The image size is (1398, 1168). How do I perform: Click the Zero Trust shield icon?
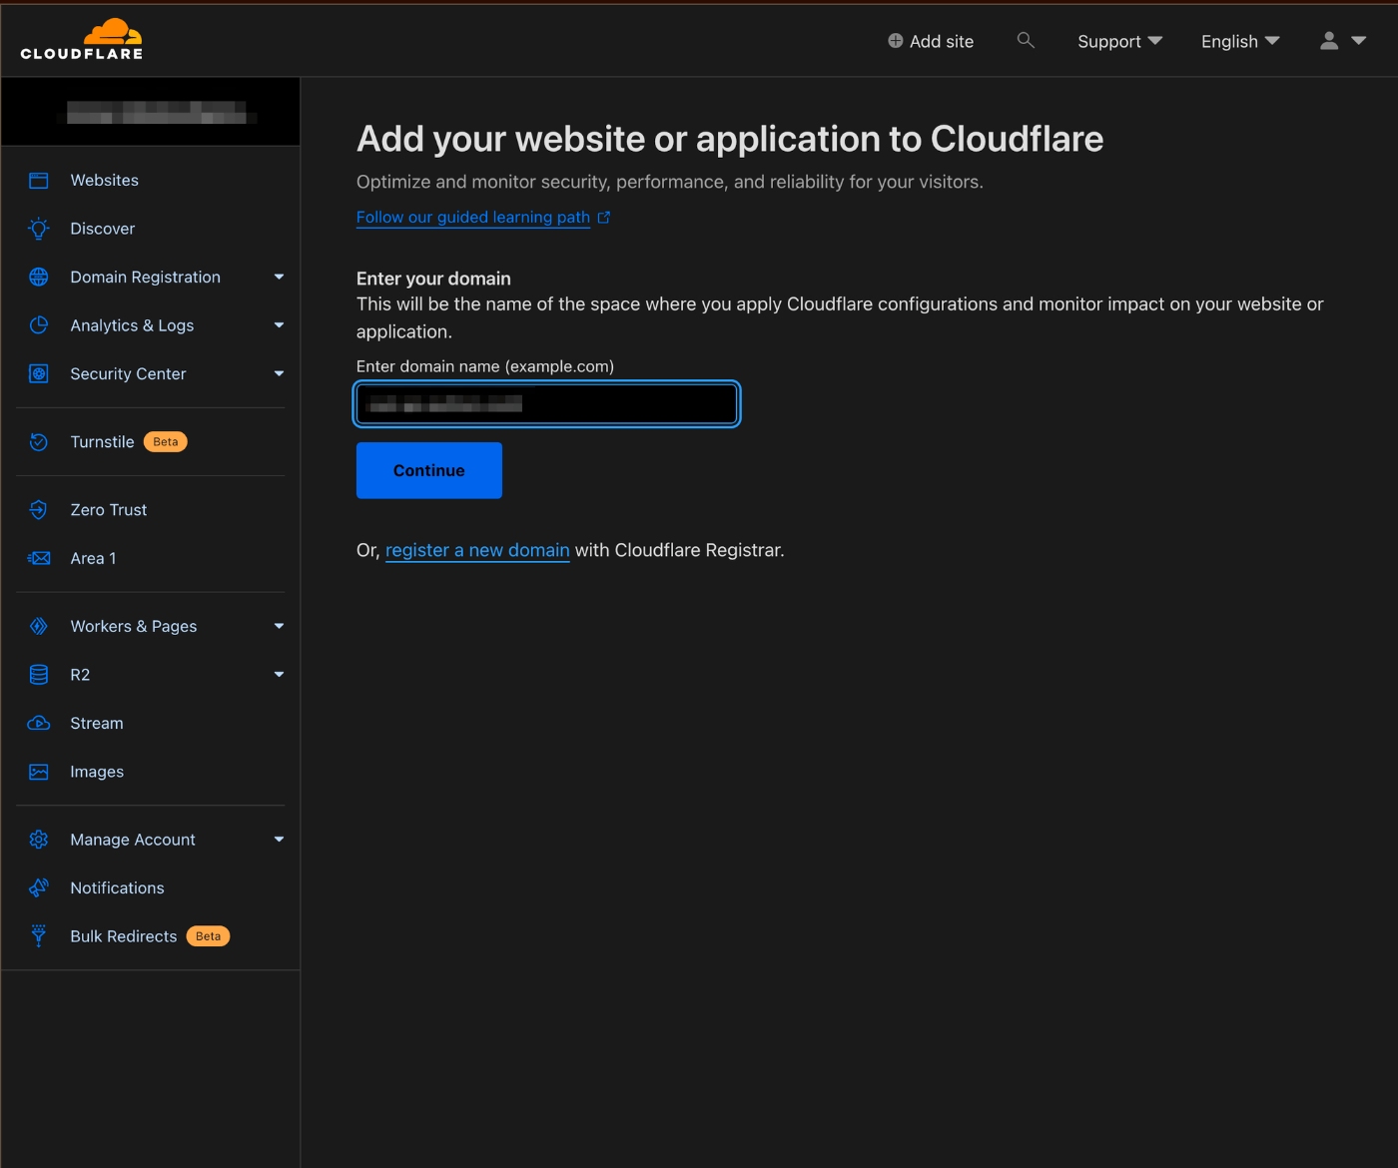click(39, 510)
